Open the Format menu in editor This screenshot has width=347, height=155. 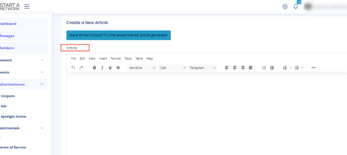116,58
